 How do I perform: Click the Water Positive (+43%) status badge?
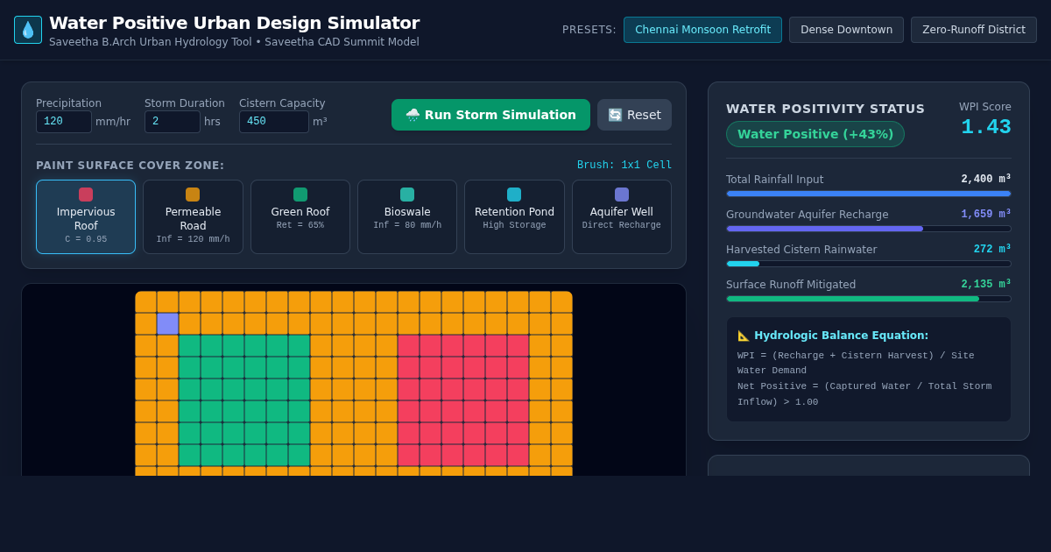pos(815,134)
